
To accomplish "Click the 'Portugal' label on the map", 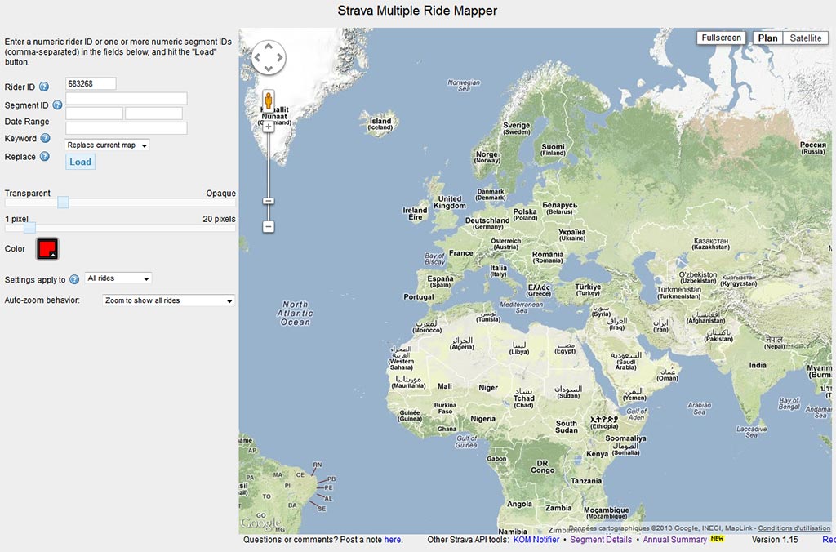I will pyautogui.click(x=419, y=296).
